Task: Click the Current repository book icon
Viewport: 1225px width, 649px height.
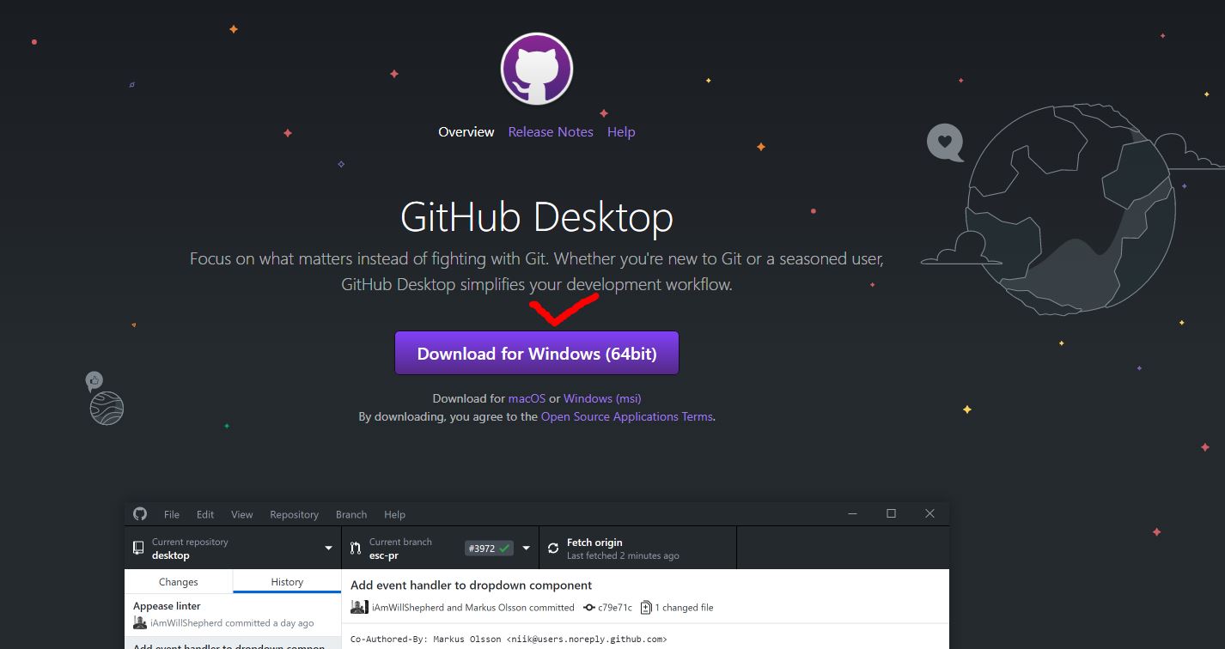Action: tap(138, 548)
